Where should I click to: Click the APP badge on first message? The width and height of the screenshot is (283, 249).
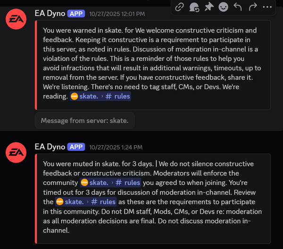(x=75, y=14)
